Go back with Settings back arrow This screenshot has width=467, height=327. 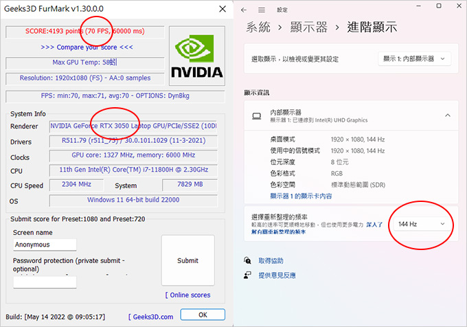(244, 10)
